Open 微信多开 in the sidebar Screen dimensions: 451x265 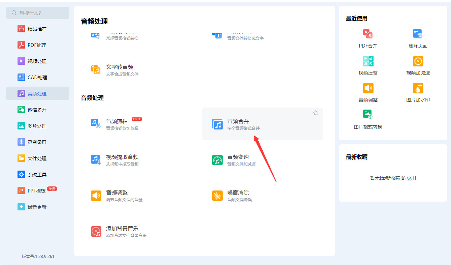[x=38, y=110]
